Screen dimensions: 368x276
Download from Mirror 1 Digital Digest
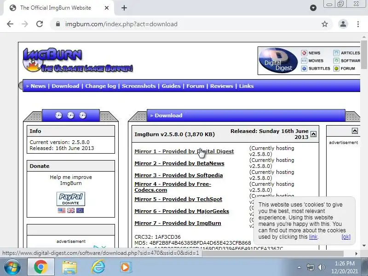point(184,151)
